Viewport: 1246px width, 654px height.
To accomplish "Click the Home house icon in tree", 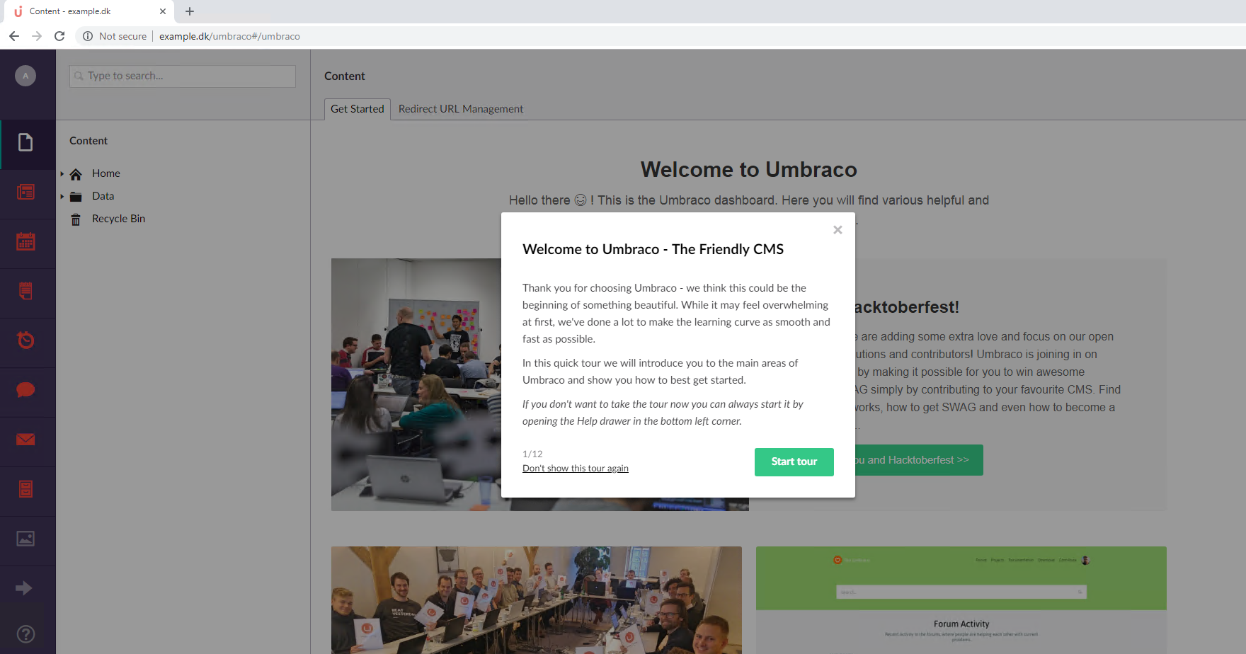I will coord(76,174).
